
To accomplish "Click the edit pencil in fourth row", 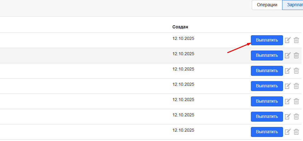I will coord(288,86).
